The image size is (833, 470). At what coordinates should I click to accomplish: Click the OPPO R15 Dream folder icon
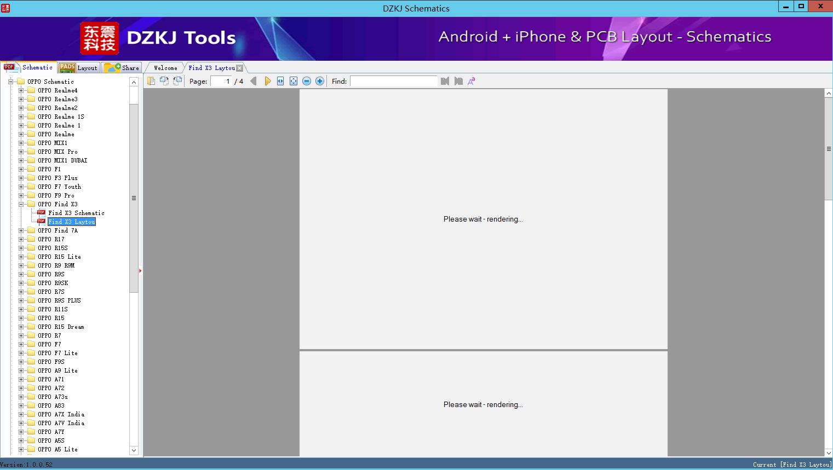pos(31,327)
